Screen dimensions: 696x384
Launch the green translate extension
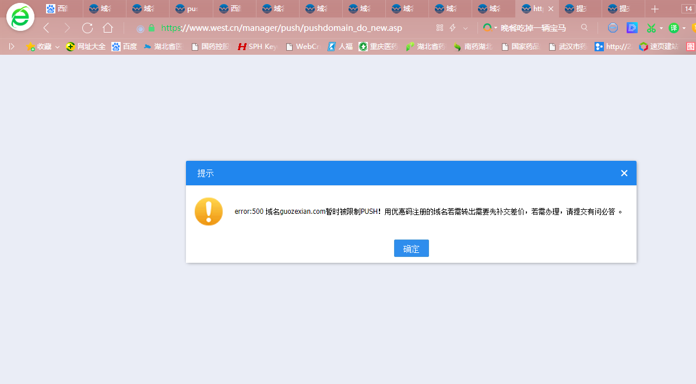[674, 27]
